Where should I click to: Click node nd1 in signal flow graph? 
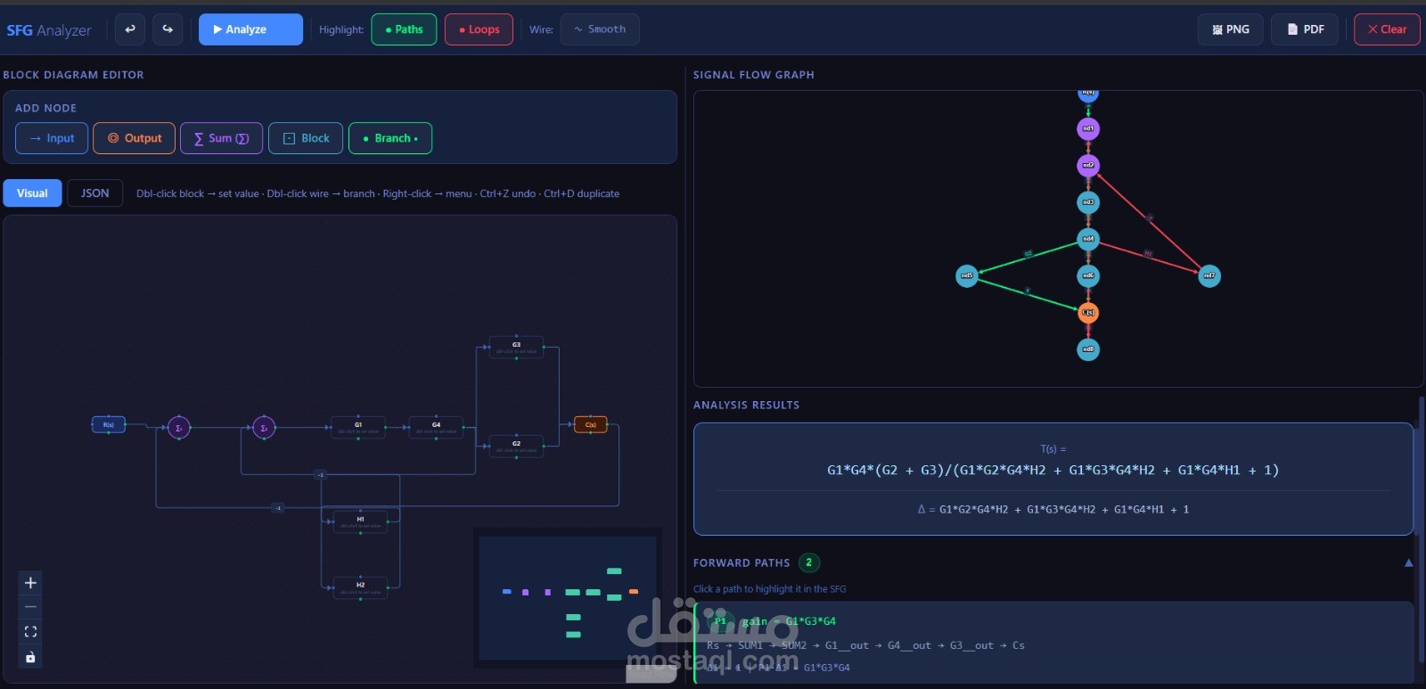1088,129
